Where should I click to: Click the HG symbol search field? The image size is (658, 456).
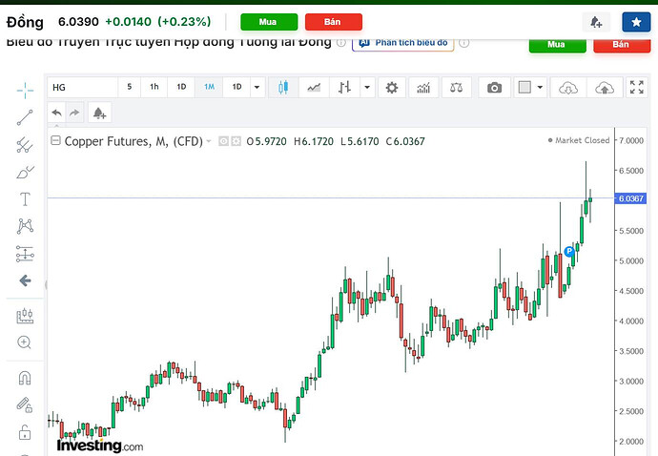pyautogui.click(x=83, y=88)
